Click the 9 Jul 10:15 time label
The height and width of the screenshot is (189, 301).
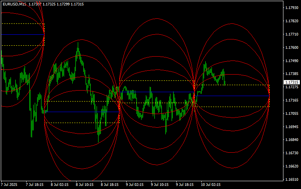pyautogui.click(x=160, y=185)
